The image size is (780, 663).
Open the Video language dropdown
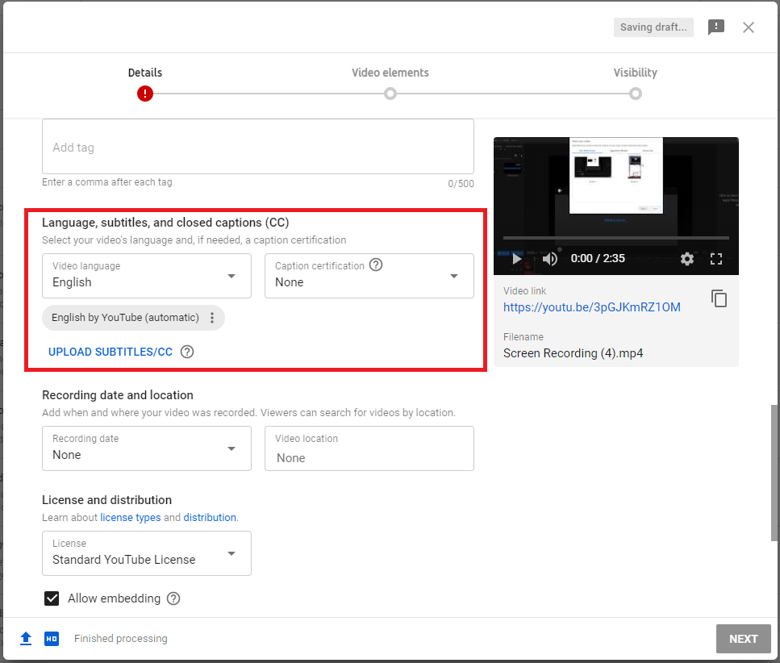pos(147,276)
